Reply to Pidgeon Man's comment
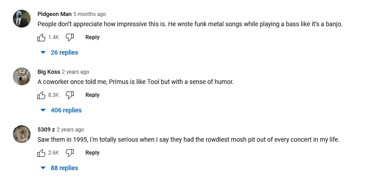Screen dimensions: 377x179 tap(92, 37)
